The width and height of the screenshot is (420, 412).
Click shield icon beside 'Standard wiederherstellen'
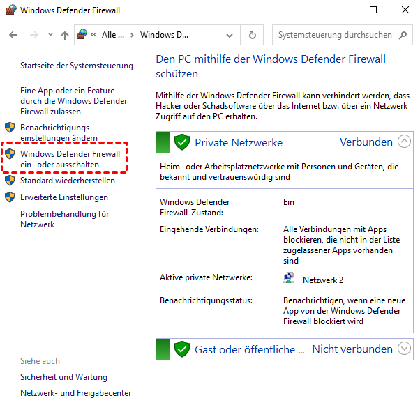10,181
